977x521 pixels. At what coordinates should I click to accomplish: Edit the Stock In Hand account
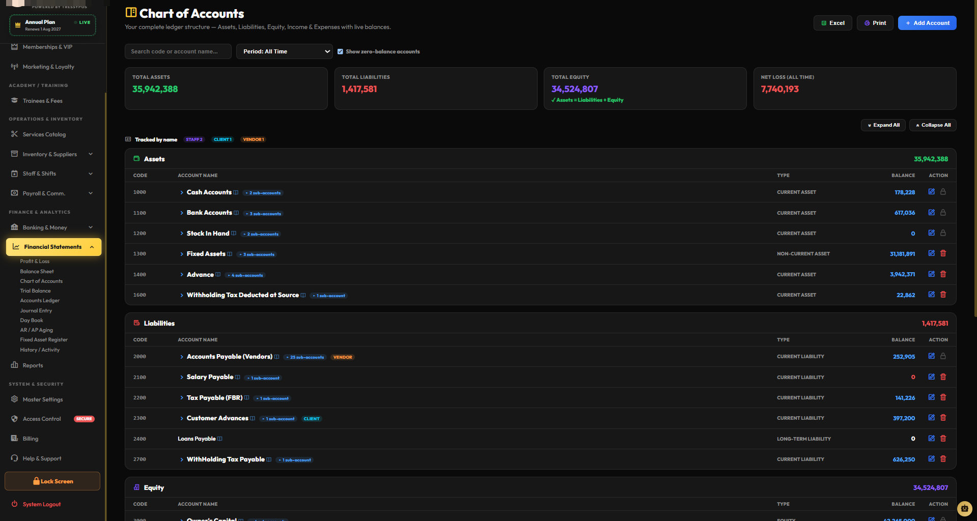(931, 233)
